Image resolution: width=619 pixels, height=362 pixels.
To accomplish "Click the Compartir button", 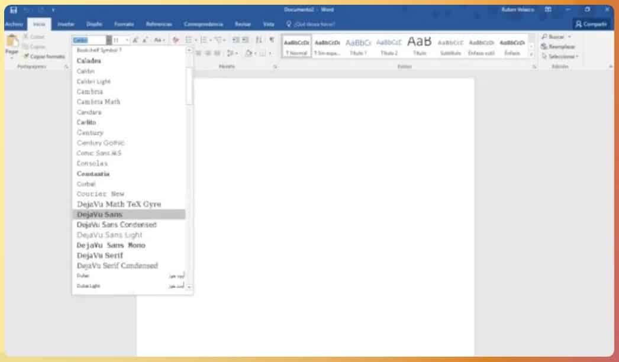I will (x=591, y=24).
